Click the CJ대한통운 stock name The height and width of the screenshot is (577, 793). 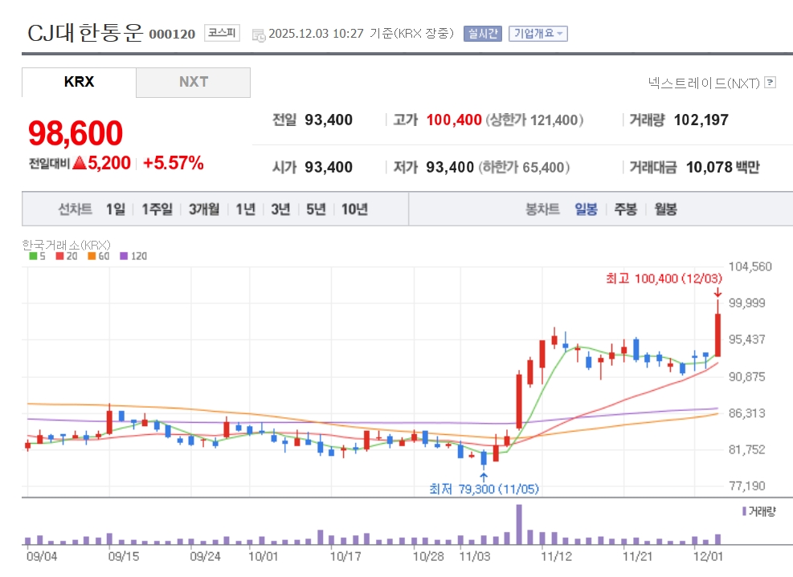pyautogui.click(x=85, y=33)
